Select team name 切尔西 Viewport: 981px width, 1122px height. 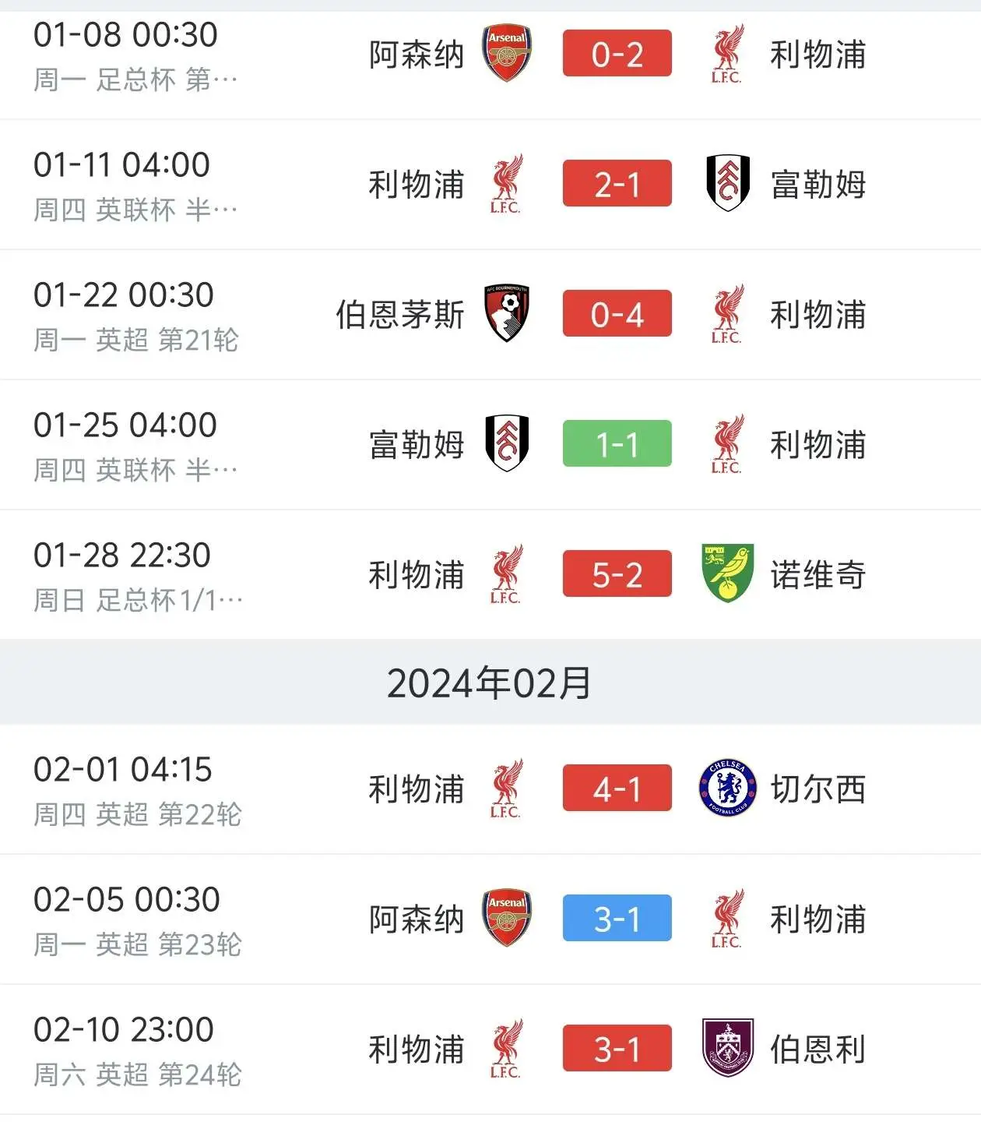click(x=818, y=789)
